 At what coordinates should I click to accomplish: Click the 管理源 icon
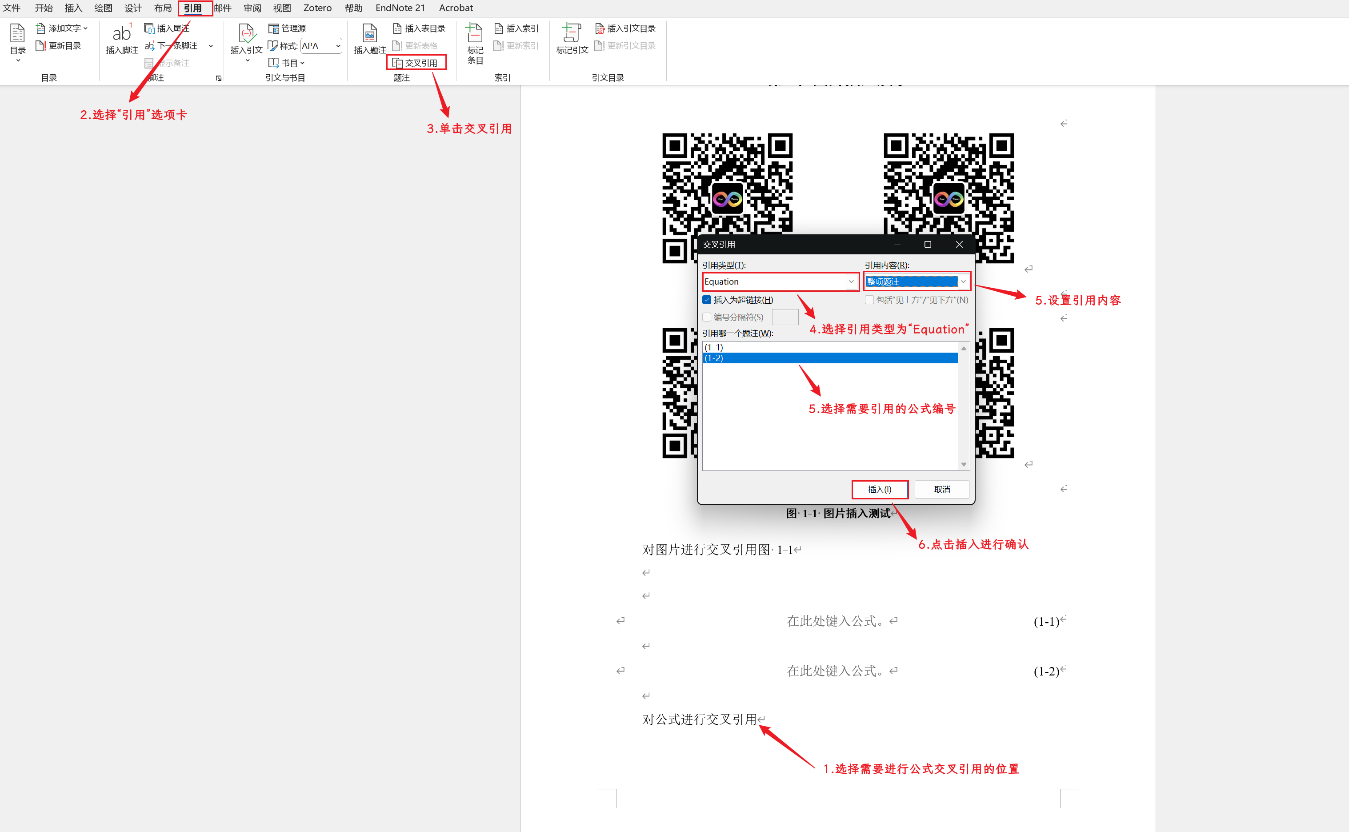tap(274, 28)
